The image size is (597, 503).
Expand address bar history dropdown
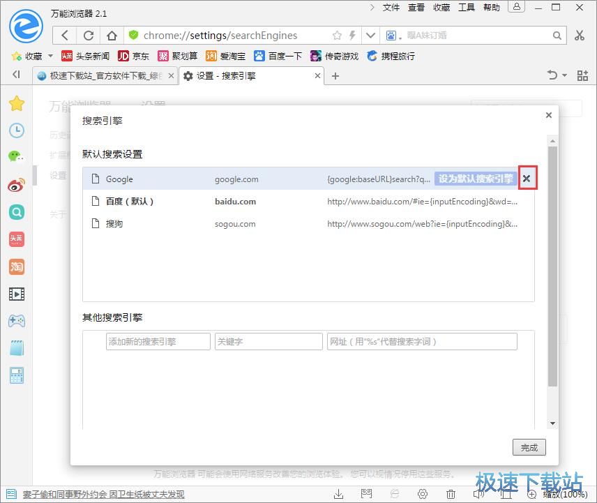370,36
